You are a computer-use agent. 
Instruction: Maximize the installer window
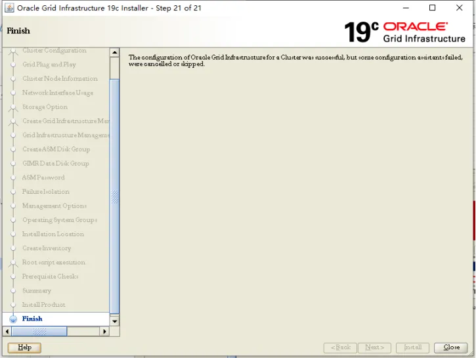432,8
